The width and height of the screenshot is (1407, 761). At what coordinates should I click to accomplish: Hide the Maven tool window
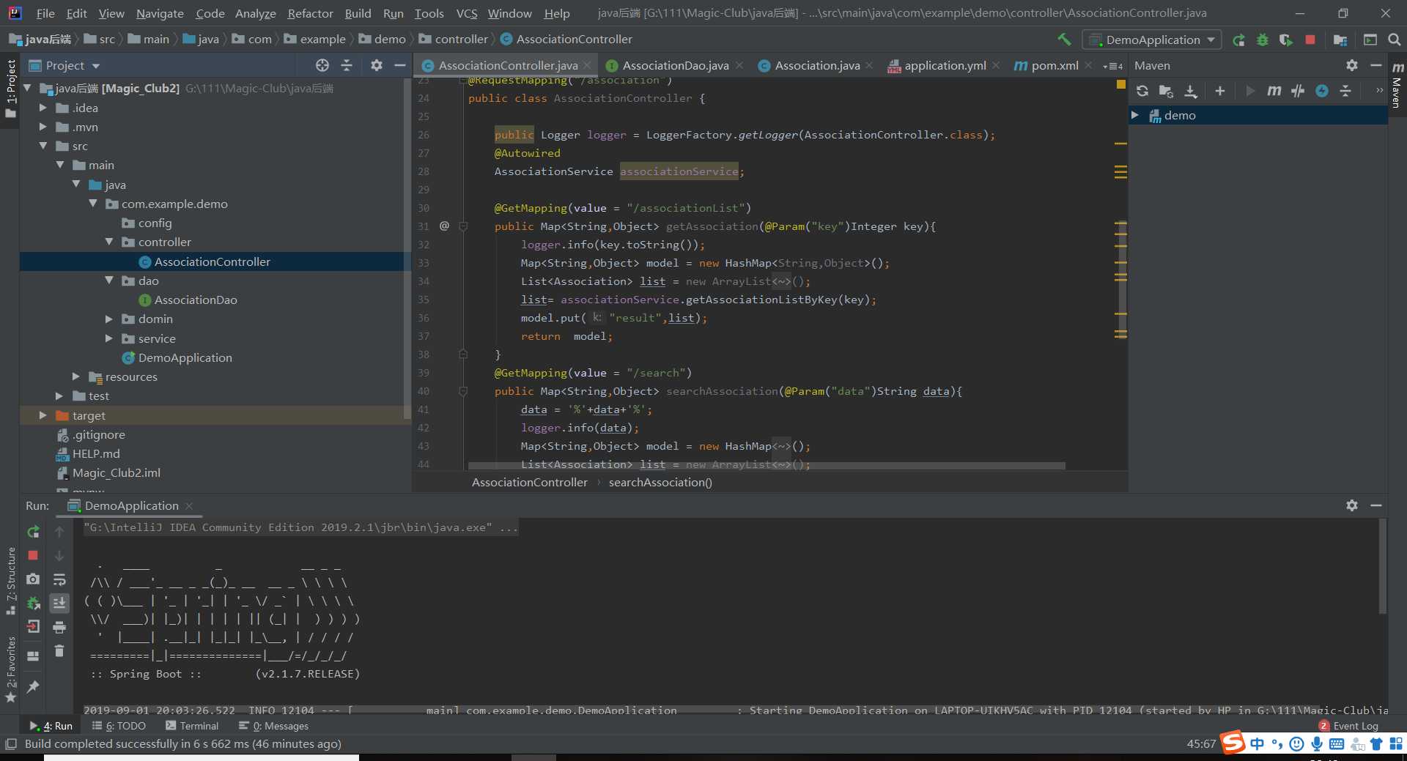pyautogui.click(x=1376, y=65)
